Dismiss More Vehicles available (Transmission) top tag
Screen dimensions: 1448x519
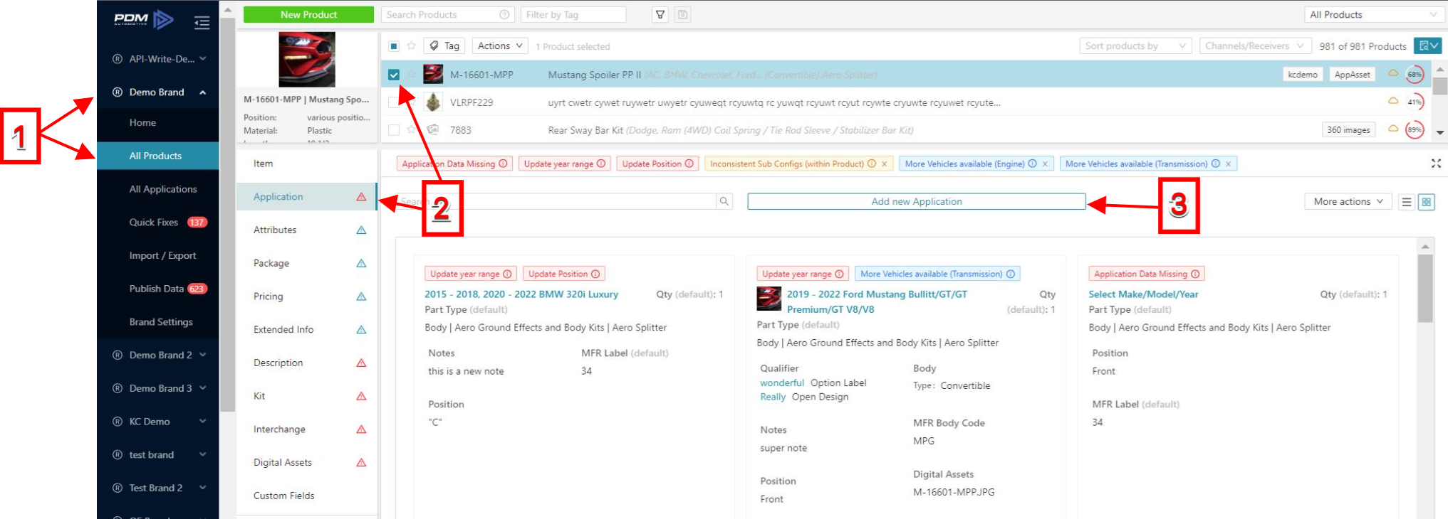tap(1228, 164)
